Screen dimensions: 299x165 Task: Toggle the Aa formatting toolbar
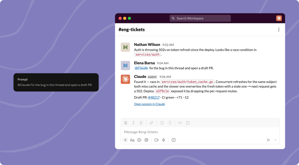tap(132, 140)
